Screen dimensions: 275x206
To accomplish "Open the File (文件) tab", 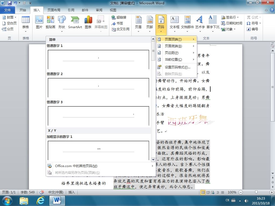I will (8, 10).
